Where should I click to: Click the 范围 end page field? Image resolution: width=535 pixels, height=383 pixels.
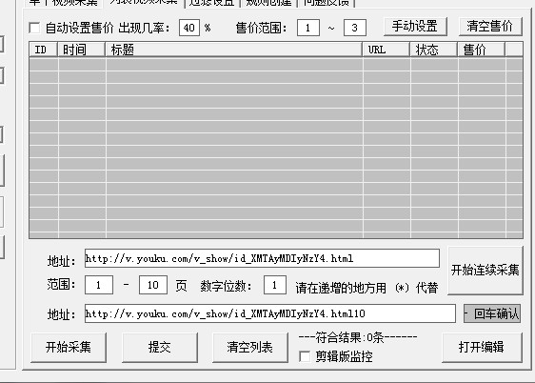(153, 285)
